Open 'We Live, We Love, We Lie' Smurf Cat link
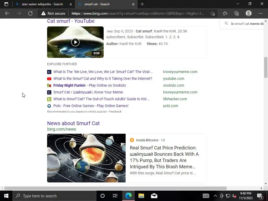The image size is (268, 201). click(103, 72)
